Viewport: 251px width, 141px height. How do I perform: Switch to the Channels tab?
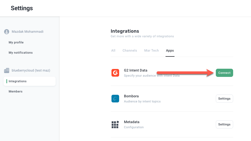(130, 51)
